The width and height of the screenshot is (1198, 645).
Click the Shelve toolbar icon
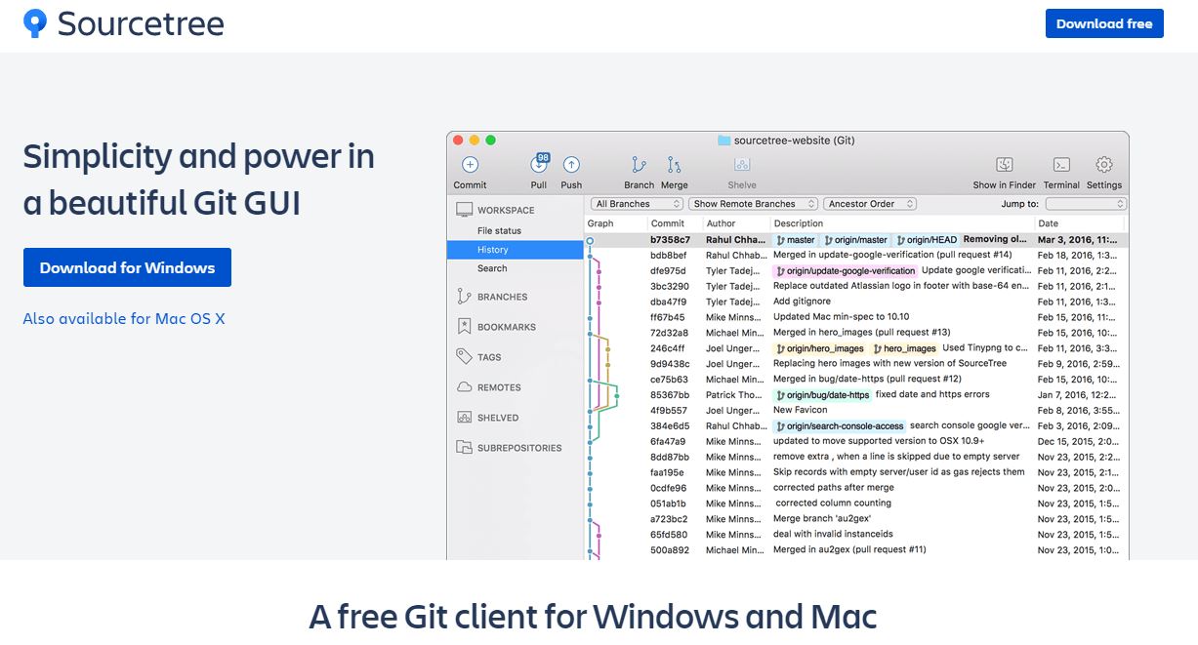(742, 165)
